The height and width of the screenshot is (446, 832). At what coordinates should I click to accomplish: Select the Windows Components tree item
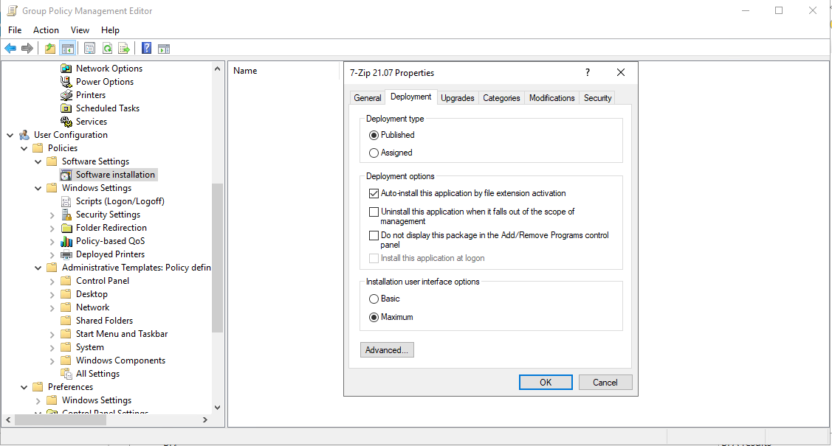coord(120,360)
